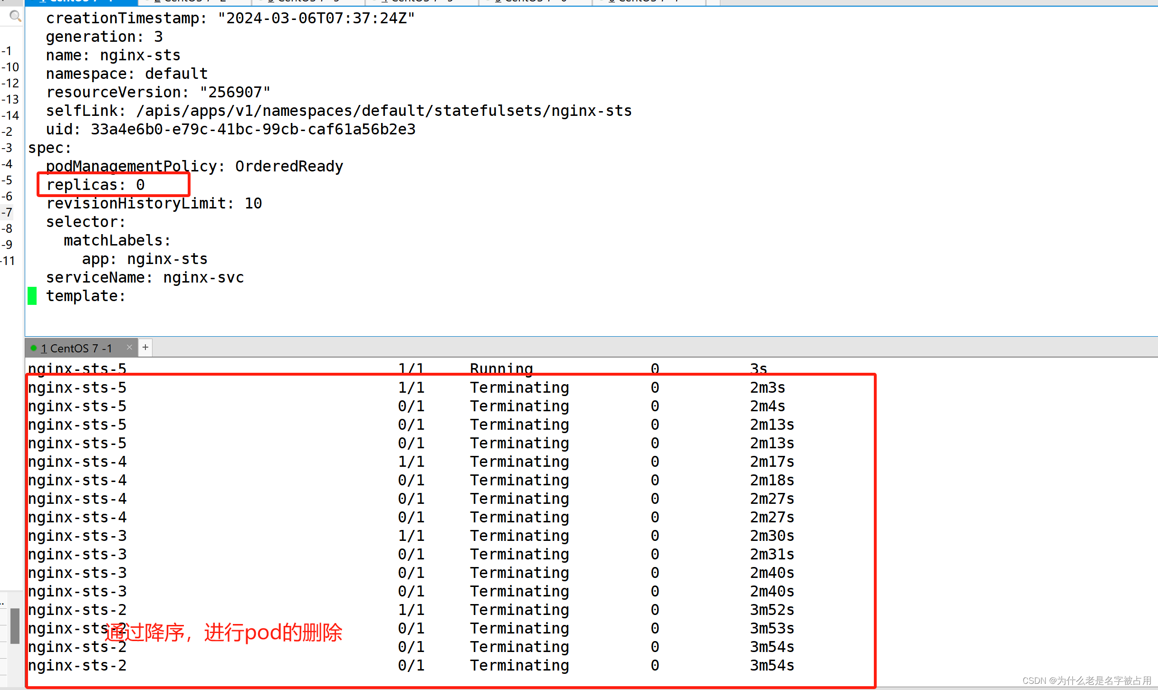Screen dimensions: 1158x690
Task: Place cursor on template: line
Action: click(x=86, y=296)
